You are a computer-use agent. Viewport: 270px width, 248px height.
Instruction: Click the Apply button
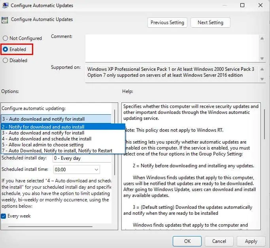251,241
